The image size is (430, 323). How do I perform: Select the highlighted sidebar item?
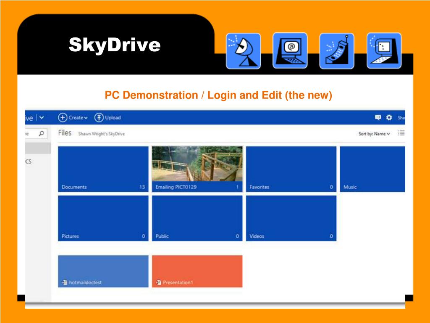point(38,148)
